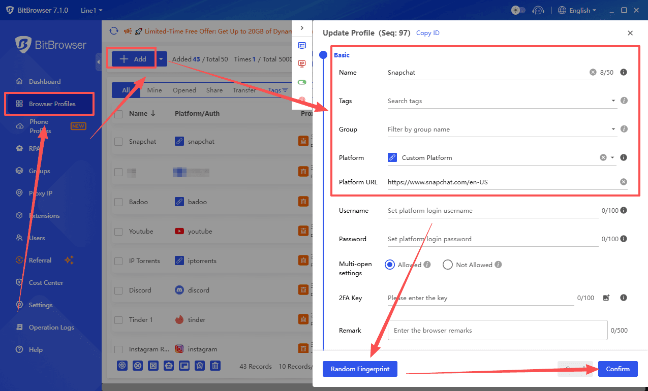Screen dimensions: 648x391
Task: Click the Basic step marker on the timeline
Action: tap(323, 55)
